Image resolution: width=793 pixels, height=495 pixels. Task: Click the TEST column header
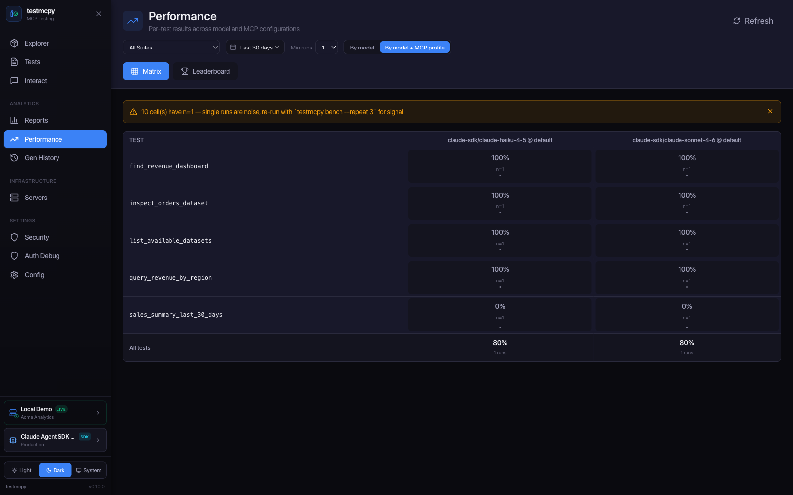[136, 140]
